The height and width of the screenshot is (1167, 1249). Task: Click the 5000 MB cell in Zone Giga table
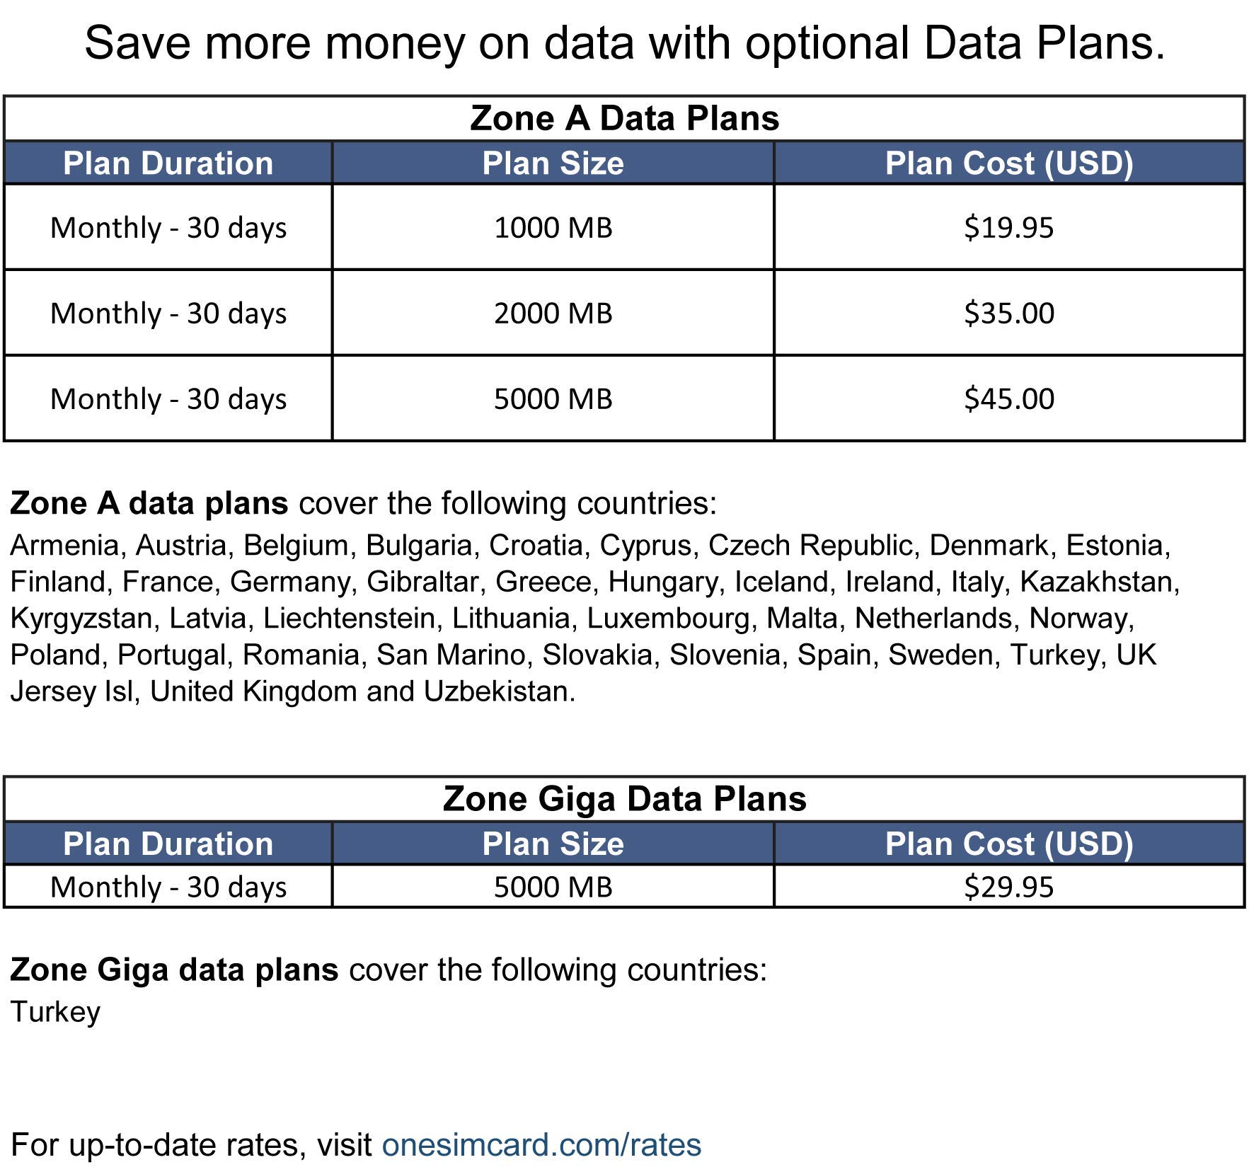pyautogui.click(x=553, y=887)
